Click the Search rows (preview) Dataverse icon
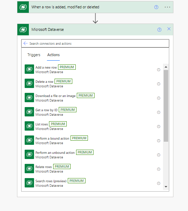The image size is (188, 211). [x=29, y=183]
